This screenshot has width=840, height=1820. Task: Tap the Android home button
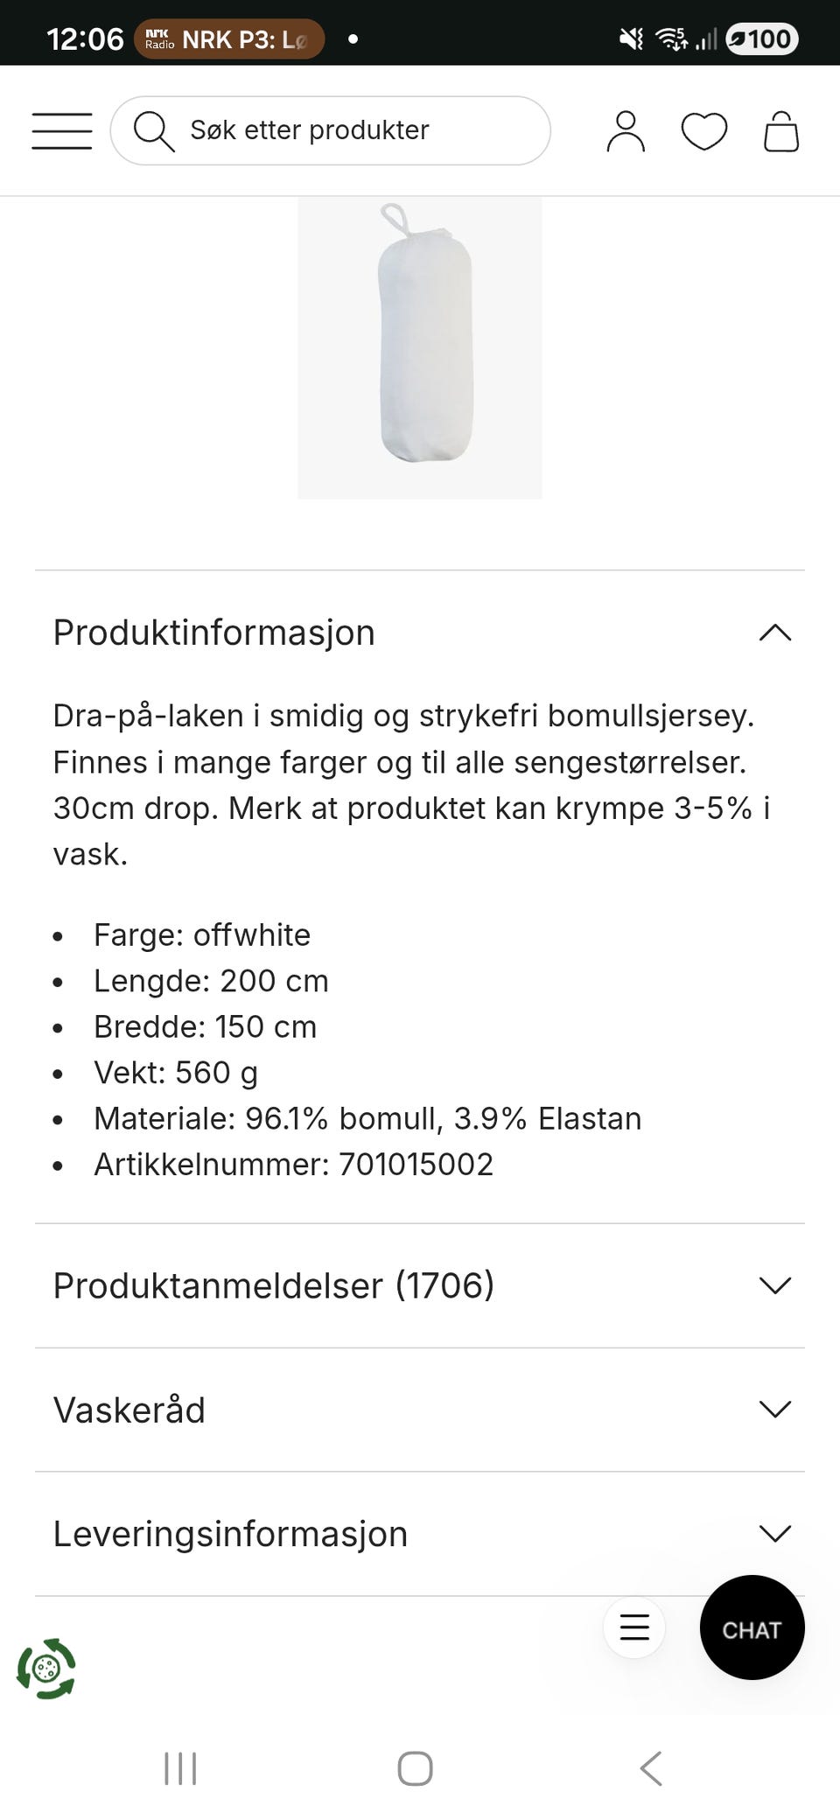click(x=415, y=1768)
